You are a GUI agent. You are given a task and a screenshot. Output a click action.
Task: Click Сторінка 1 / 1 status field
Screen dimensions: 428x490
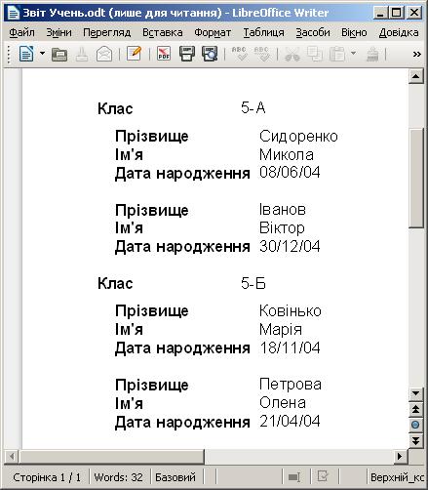(47, 477)
